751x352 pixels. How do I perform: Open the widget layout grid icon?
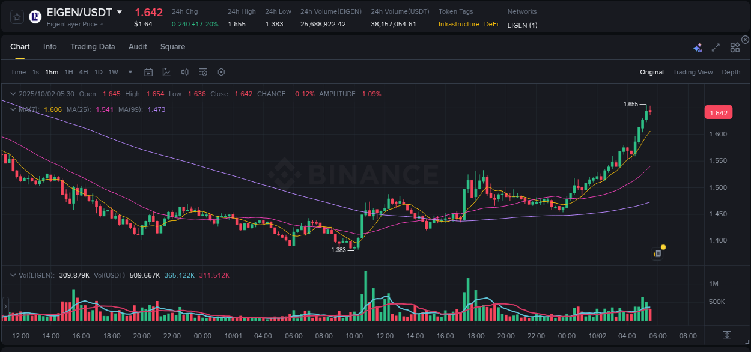click(735, 47)
